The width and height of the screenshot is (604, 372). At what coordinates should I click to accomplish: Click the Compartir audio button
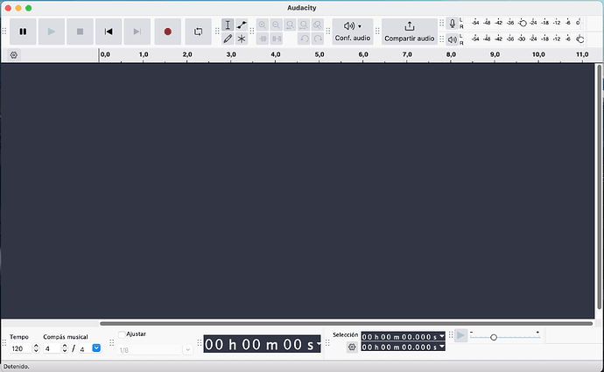tap(409, 32)
